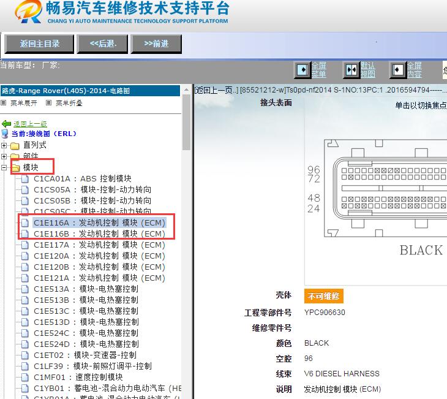Switch to full-screen content view icon
The width and height of the screenshot is (447, 399).
point(397,70)
